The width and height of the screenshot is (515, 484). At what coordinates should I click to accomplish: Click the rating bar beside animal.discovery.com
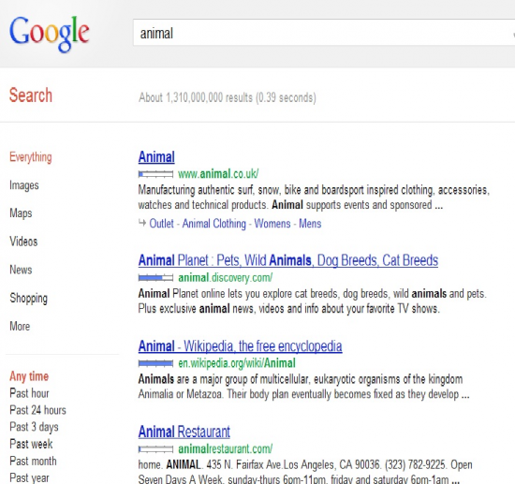(155, 278)
